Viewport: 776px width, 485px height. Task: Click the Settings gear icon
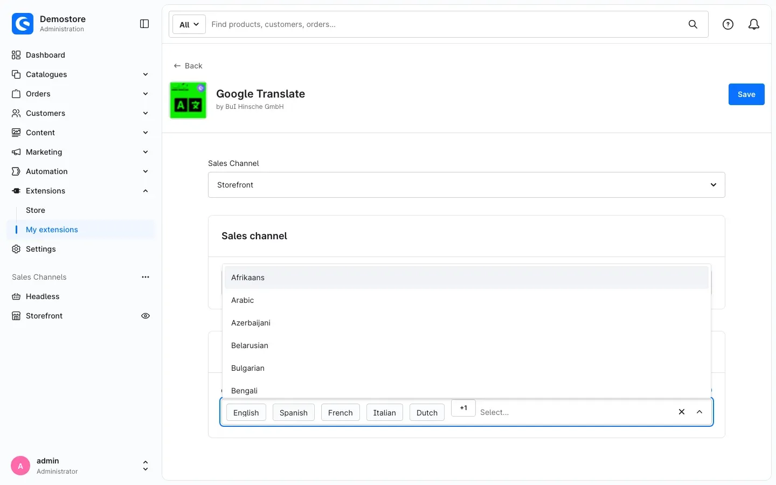pyautogui.click(x=16, y=249)
